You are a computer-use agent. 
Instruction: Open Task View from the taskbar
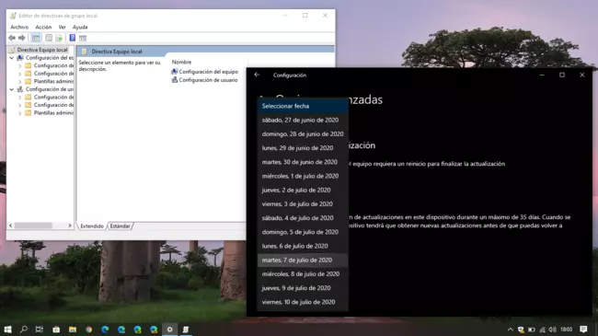(40, 330)
